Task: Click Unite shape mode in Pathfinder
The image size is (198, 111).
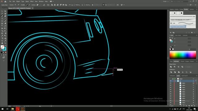Action: point(171,67)
